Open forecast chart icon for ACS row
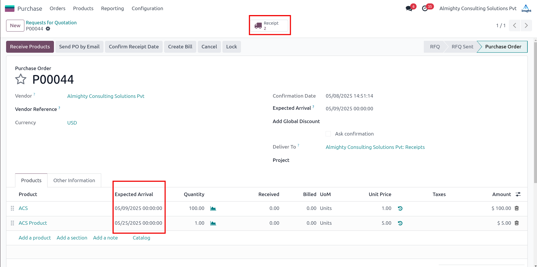The width and height of the screenshot is (537, 267). (x=213, y=209)
